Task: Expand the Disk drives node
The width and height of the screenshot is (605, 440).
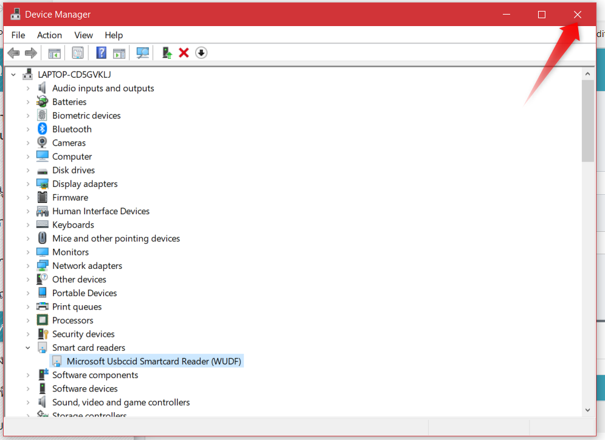Action: coord(28,170)
